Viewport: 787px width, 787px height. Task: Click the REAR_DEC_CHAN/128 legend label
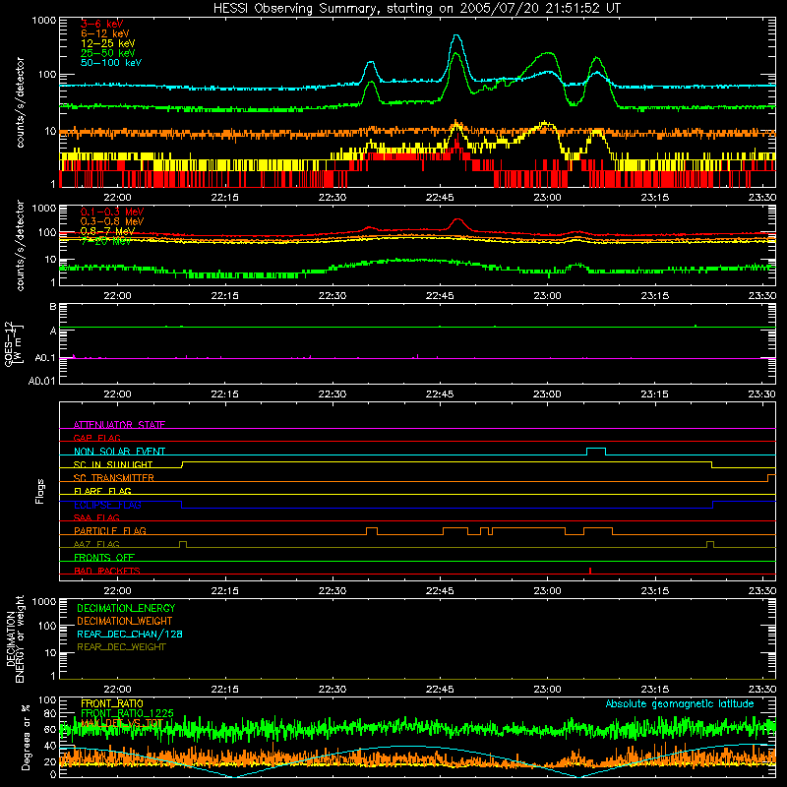[130, 634]
